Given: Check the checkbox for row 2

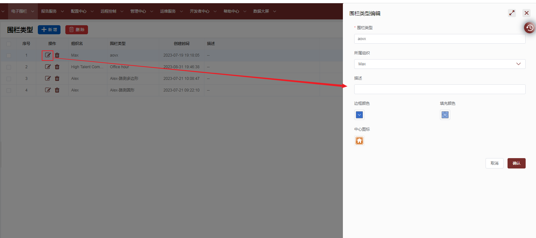Looking at the screenshot, I should click(9, 67).
